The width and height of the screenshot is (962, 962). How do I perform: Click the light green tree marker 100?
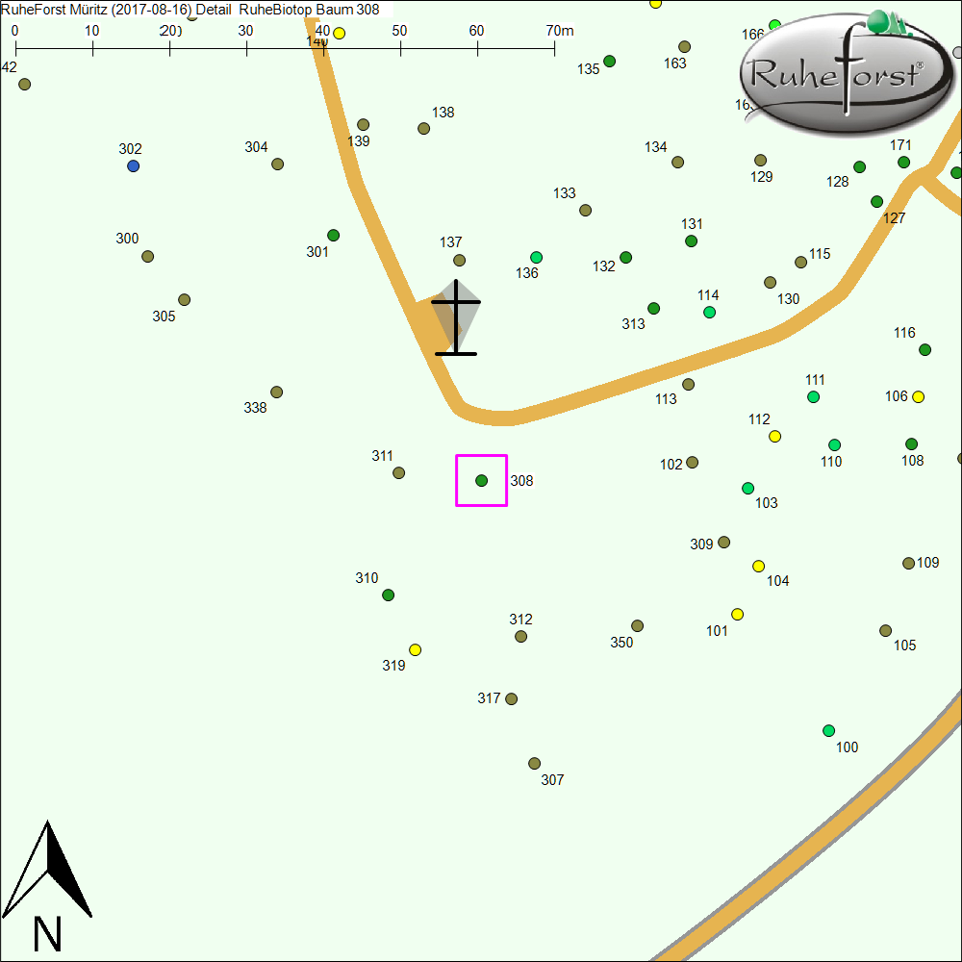tap(828, 730)
